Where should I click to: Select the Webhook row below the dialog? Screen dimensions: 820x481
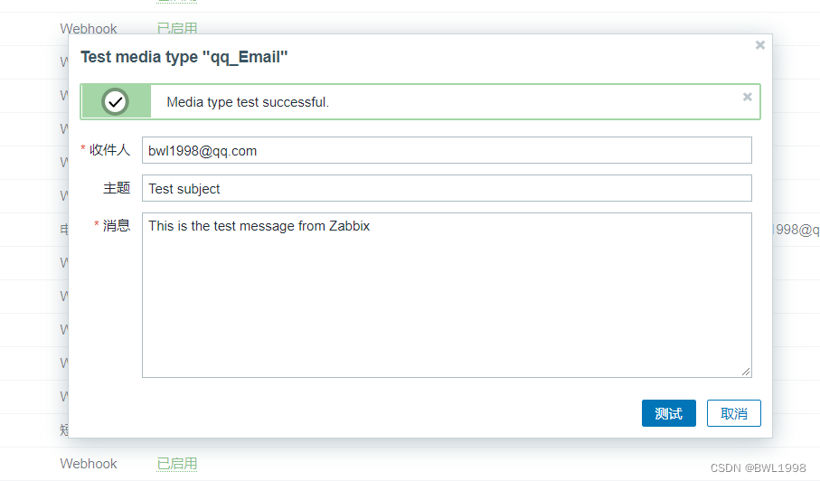[89, 464]
